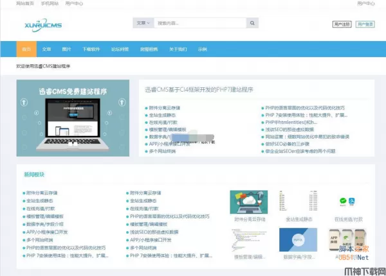This screenshot has width=386, height=276.
Task: Select the 房屋租售 navigation tab
Action: click(x=149, y=49)
